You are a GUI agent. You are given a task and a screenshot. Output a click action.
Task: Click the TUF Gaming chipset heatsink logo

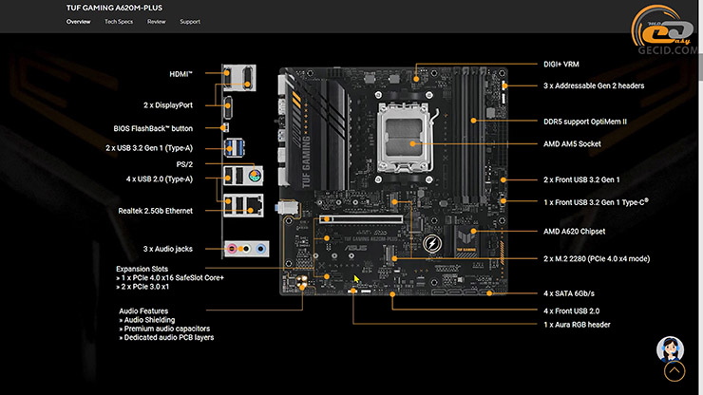click(466, 239)
